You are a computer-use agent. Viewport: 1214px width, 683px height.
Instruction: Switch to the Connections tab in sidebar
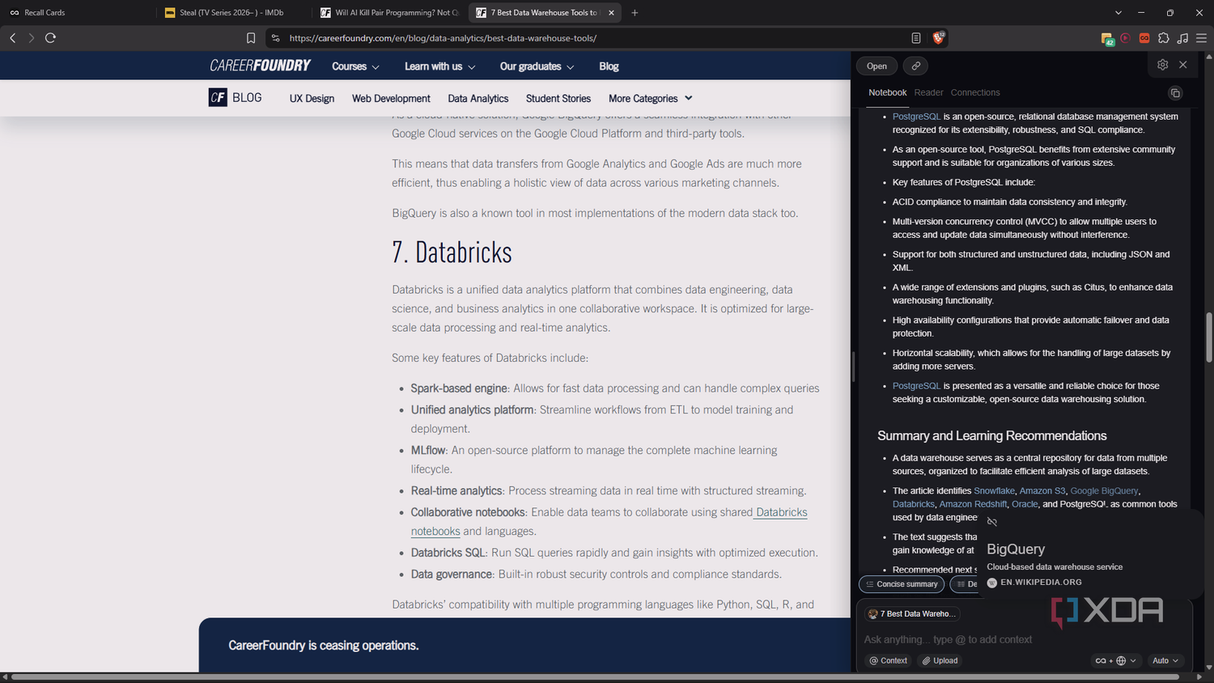(x=975, y=93)
